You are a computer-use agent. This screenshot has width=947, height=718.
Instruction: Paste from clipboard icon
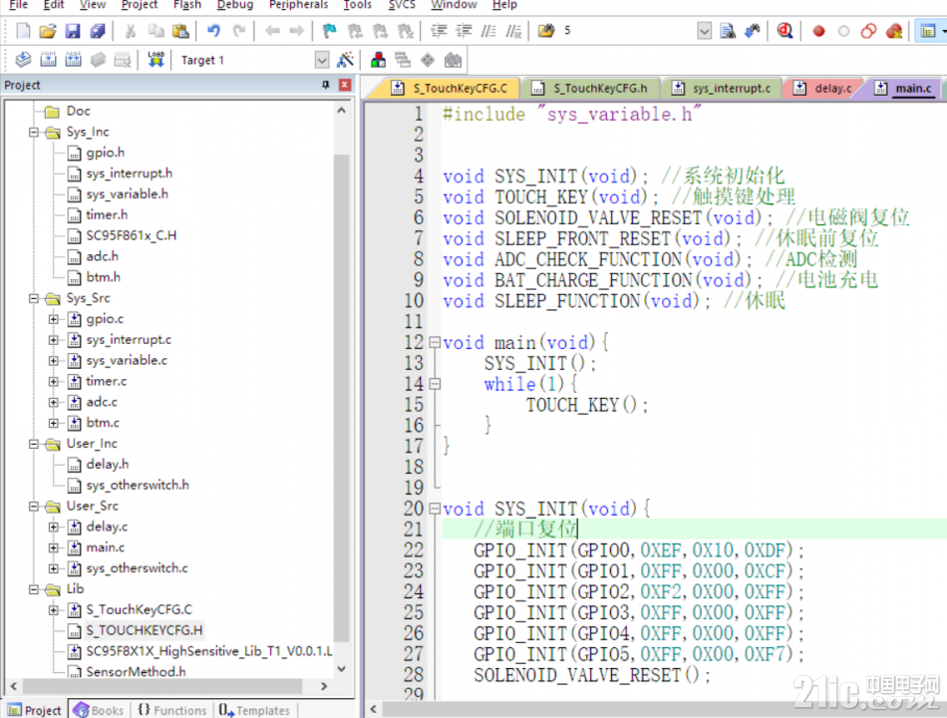coord(180,31)
